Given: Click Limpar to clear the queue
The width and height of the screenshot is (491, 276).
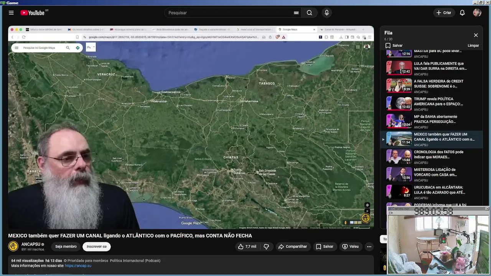Looking at the screenshot, I should (473, 46).
